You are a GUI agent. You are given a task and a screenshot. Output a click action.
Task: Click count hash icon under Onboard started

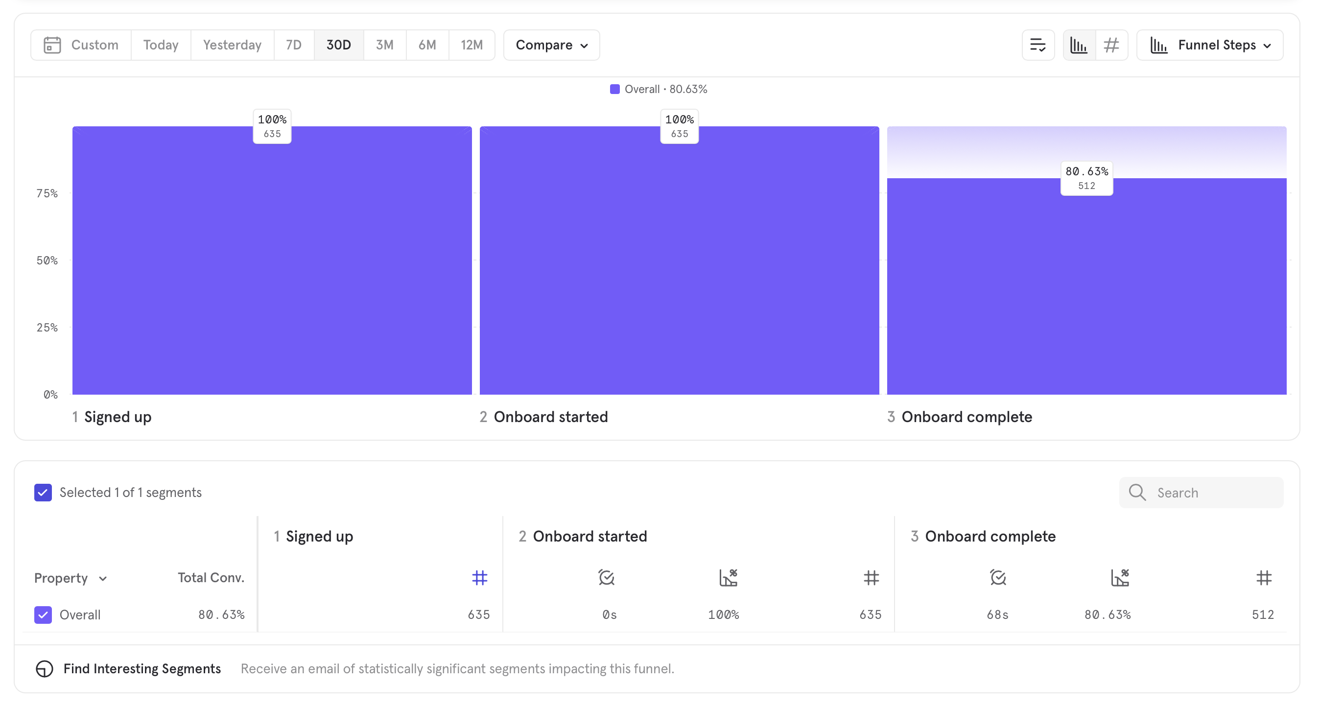(871, 578)
